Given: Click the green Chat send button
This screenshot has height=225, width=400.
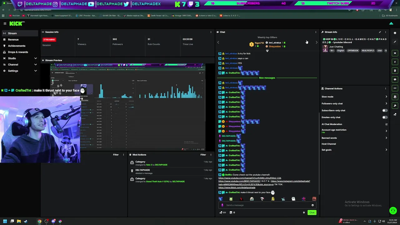Looking at the screenshot, I should (312, 212).
